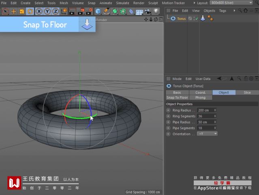This screenshot has width=259, height=195.
Task: Toggle Z axis lock
Action: click(56, 11)
